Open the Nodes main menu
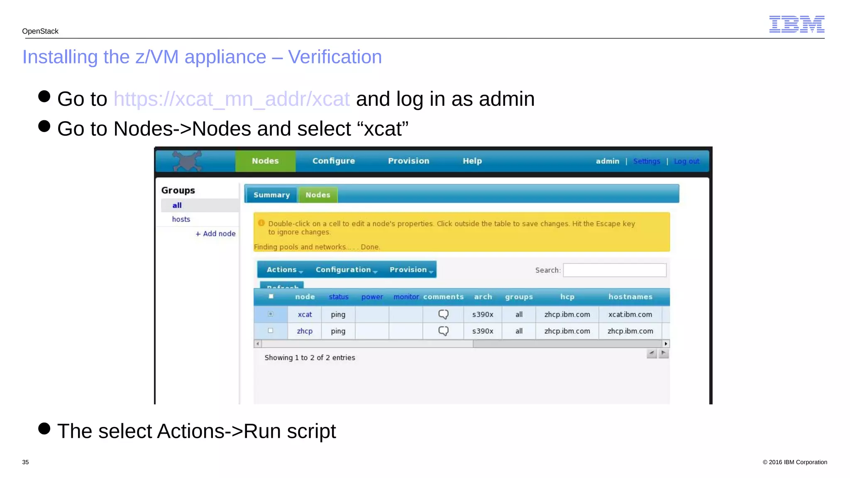Viewport: 850px width, 478px height. pos(265,161)
